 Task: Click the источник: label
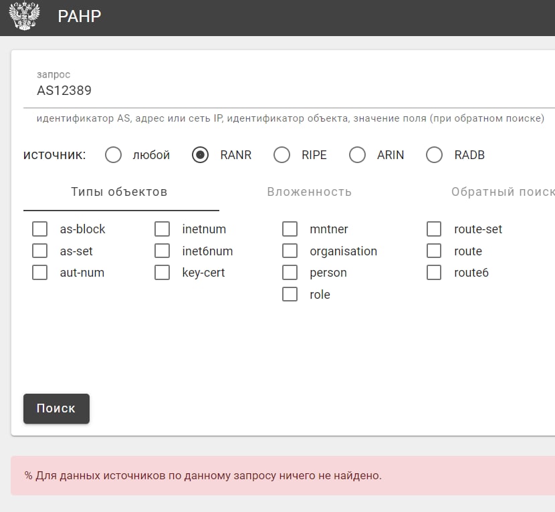[x=55, y=155]
